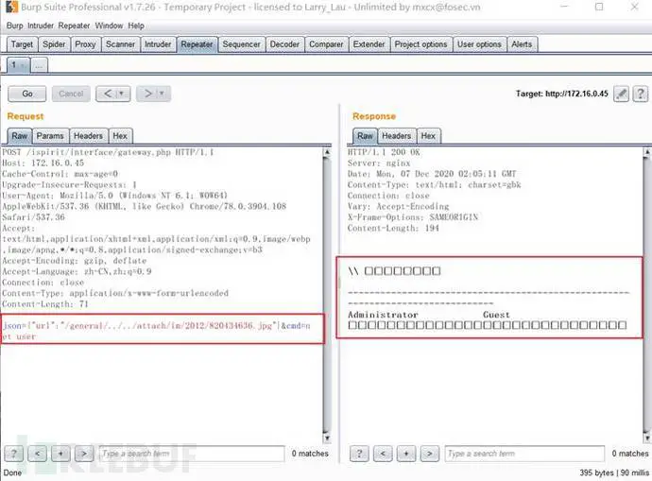Screen dimensions: 652x481
Task: Expand the forward history dropdown arrow
Action: pos(162,94)
